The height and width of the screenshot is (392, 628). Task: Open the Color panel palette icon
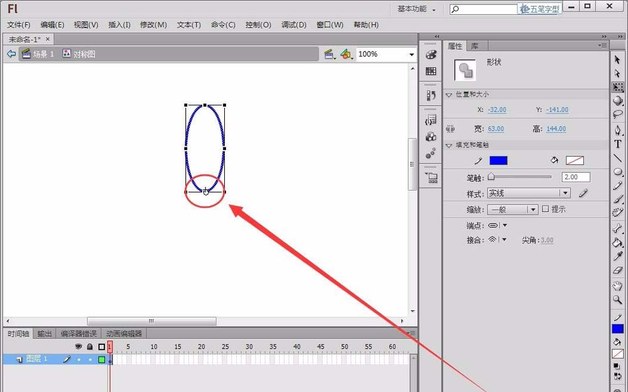point(431,55)
